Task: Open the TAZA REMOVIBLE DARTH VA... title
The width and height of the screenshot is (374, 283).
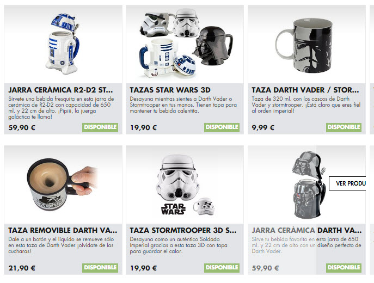Action: coord(63,230)
